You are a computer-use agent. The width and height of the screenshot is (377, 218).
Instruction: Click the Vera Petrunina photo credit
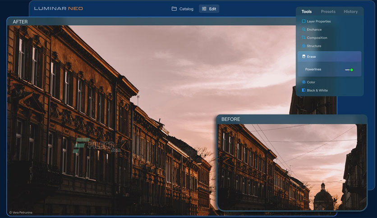(x=21, y=213)
